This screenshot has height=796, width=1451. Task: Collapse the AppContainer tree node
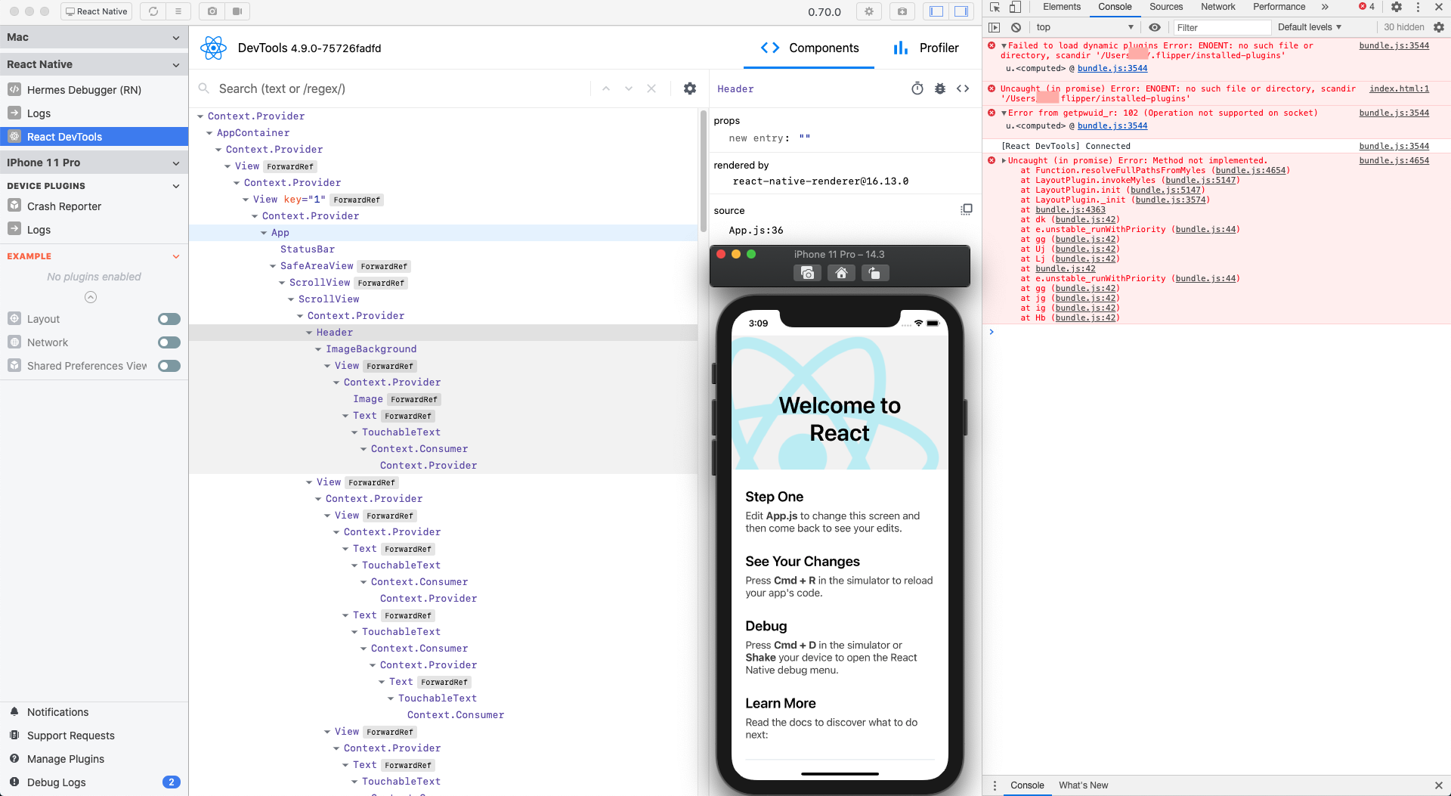click(209, 133)
